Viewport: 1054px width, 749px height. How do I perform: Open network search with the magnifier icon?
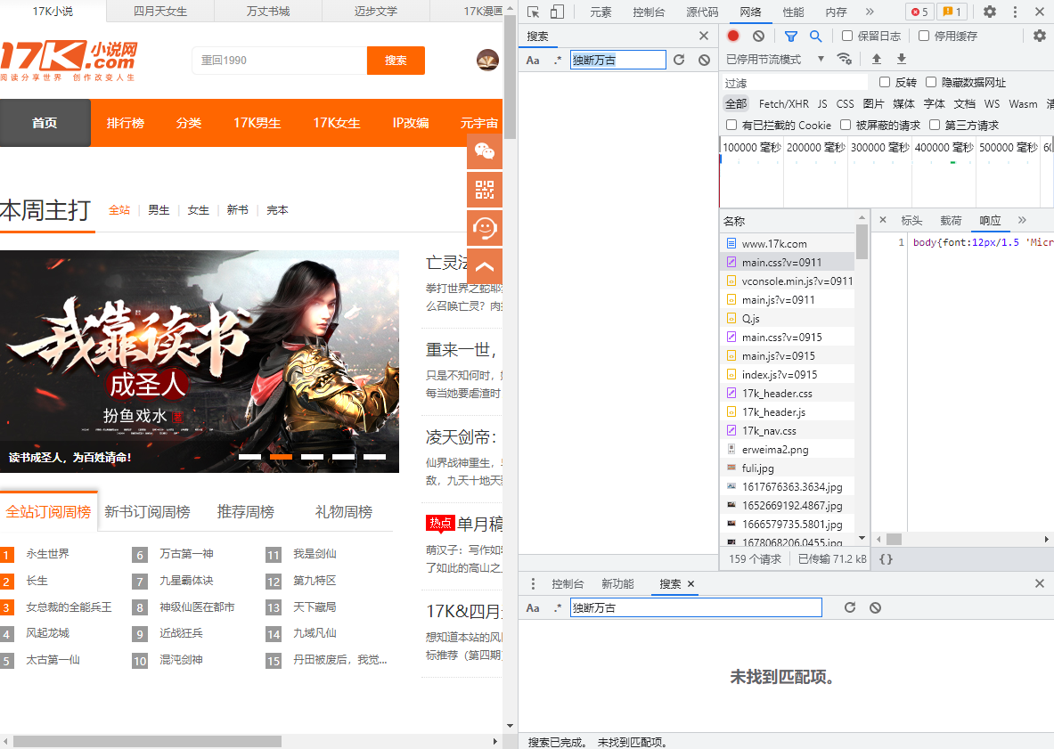[815, 37]
